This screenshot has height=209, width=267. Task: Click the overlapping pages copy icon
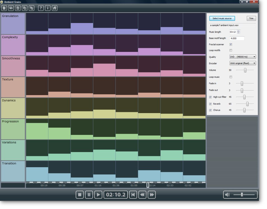point(24,8)
